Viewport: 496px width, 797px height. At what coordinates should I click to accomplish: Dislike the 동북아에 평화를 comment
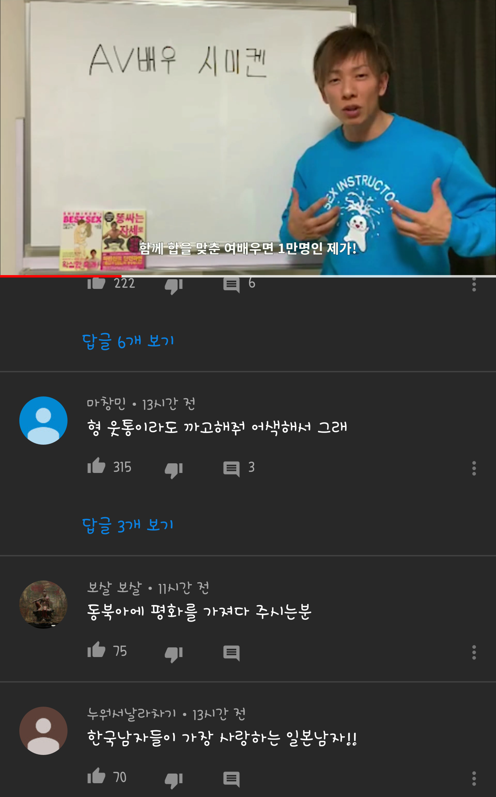click(x=174, y=654)
